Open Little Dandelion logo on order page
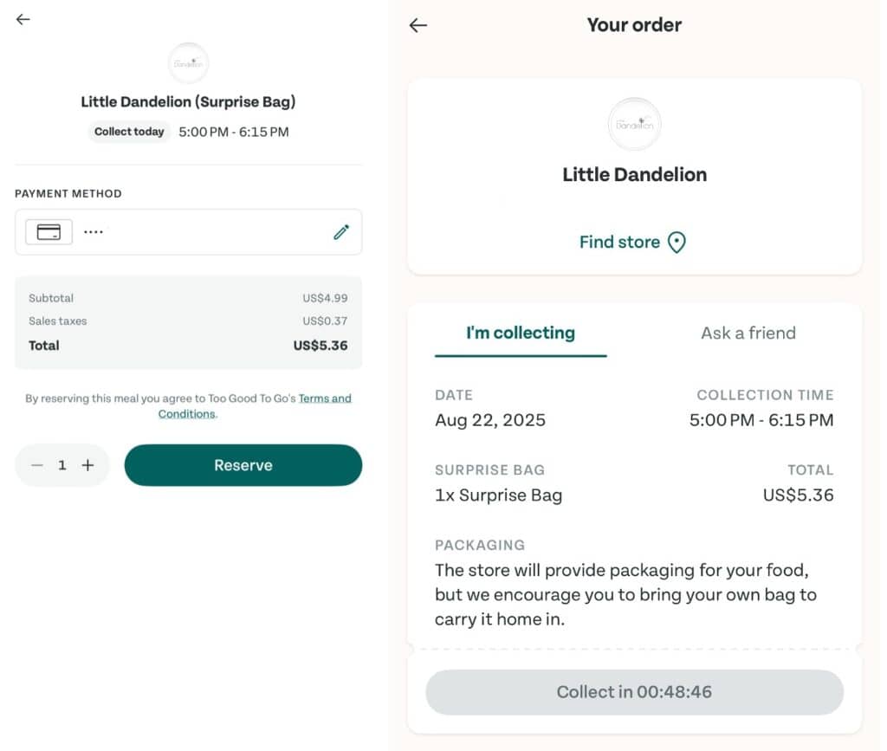This screenshot has height=751, width=887. click(634, 124)
